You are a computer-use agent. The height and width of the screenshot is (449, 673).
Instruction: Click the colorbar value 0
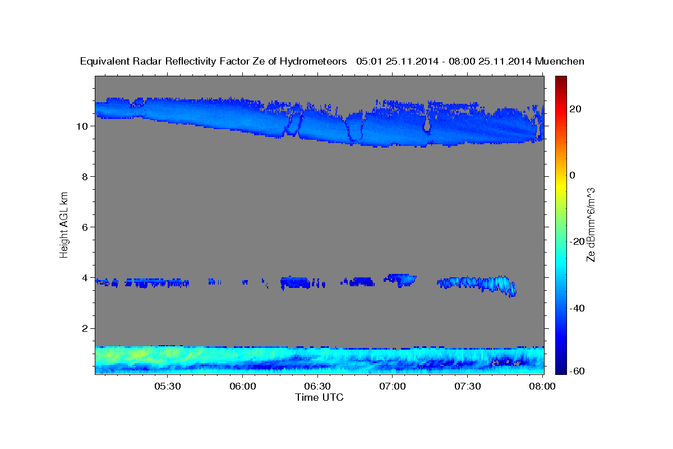572,175
